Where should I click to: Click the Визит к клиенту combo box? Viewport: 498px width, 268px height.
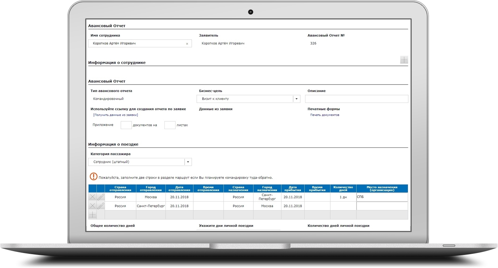pos(245,99)
